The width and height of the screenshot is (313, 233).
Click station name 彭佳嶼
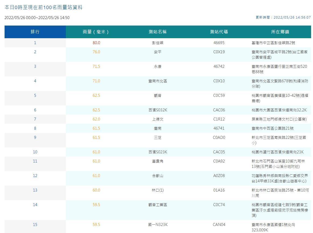(x=158, y=43)
